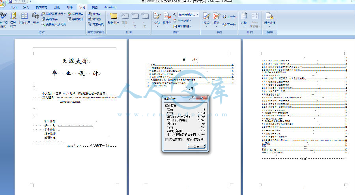Open the Reviewing Pane (审阅窗格) dropdown
The height and width of the screenshot is (195, 355).
pos(183,26)
